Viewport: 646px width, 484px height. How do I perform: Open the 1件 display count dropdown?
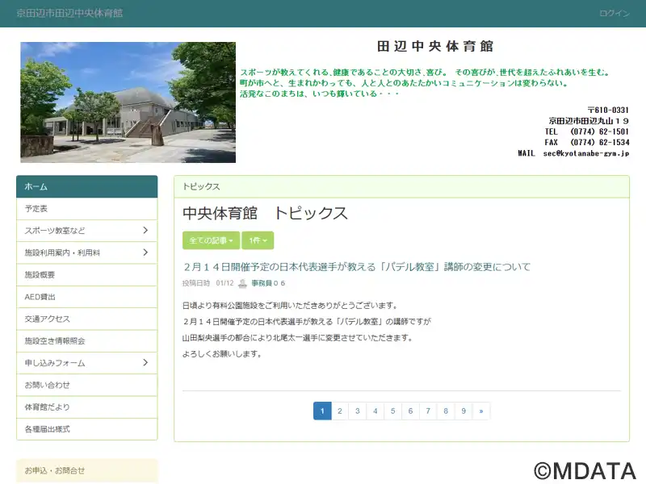[257, 240]
